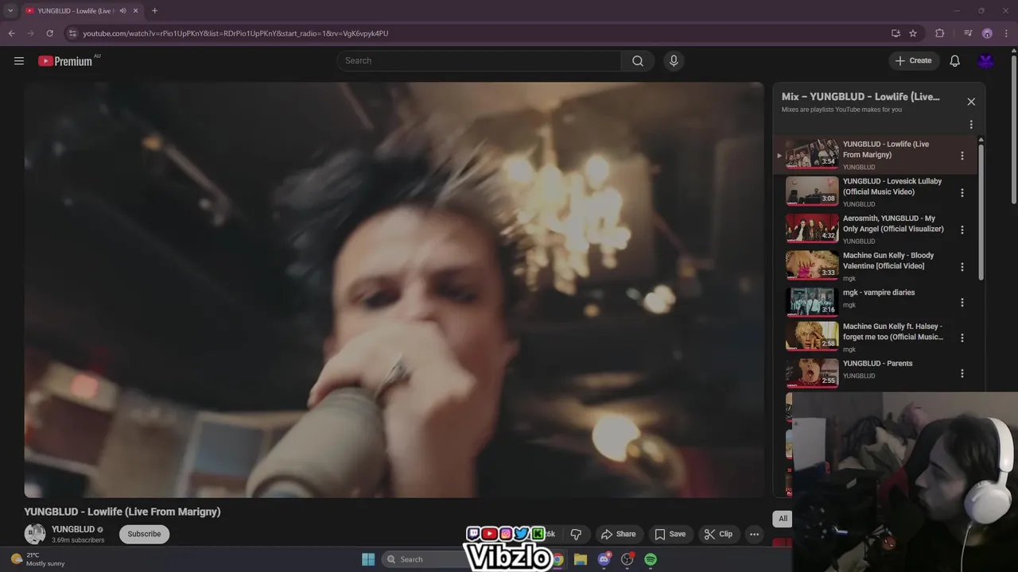
Task: Open the YUNGBLUD channel avatar
Action: (35, 534)
